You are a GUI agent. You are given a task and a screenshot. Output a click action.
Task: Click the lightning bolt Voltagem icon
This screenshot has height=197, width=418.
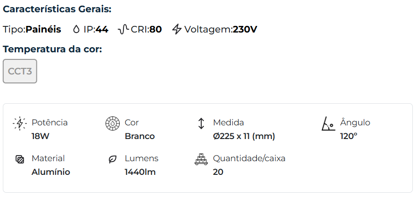click(177, 29)
